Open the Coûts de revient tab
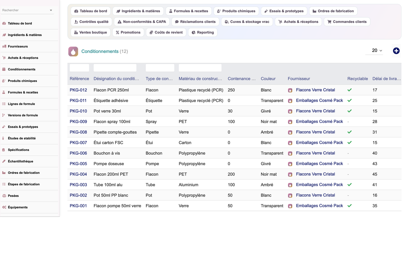 [166, 32]
